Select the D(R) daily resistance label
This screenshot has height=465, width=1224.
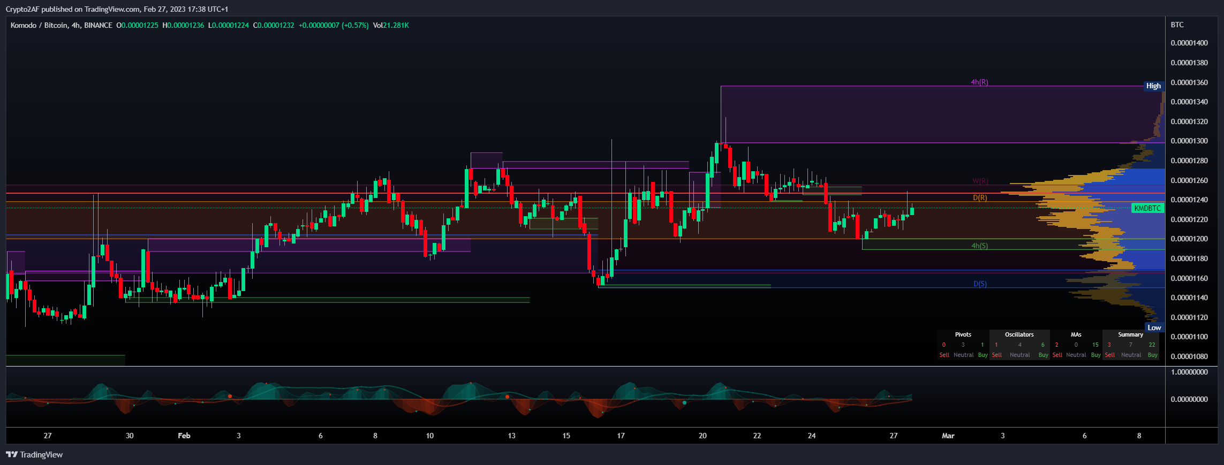pyautogui.click(x=980, y=197)
